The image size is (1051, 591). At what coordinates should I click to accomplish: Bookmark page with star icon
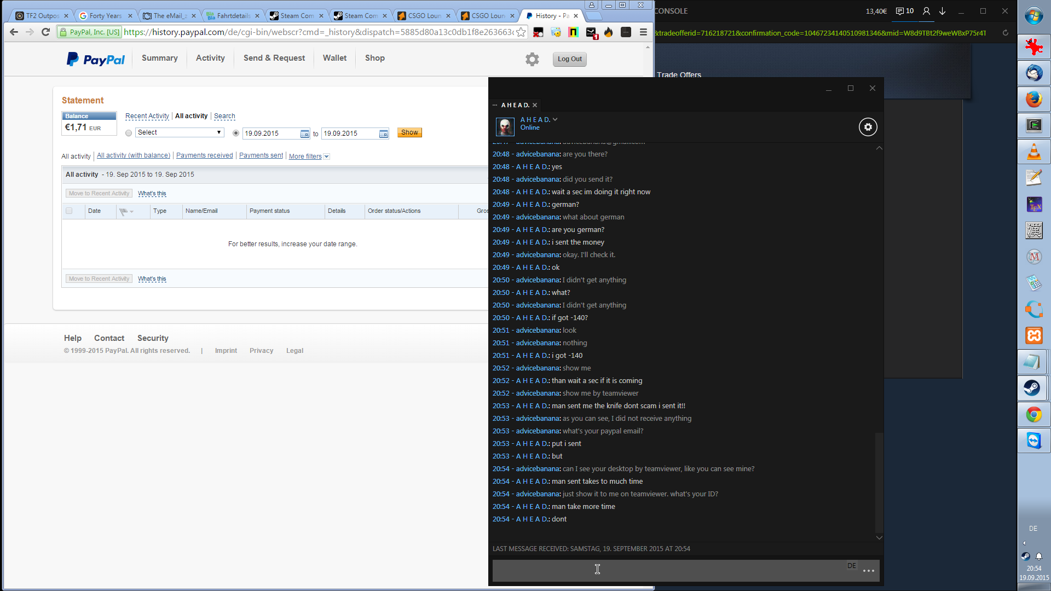(521, 32)
